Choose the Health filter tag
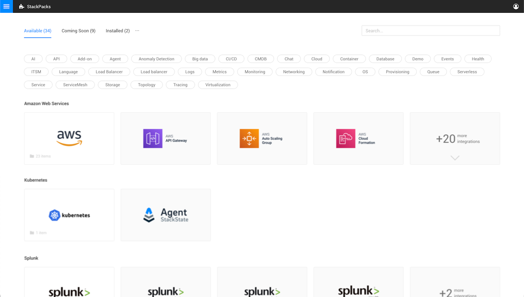Image resolution: width=524 pixels, height=297 pixels. [x=478, y=59]
